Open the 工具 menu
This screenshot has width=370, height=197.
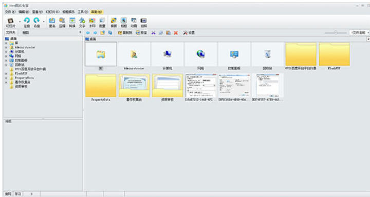point(83,12)
